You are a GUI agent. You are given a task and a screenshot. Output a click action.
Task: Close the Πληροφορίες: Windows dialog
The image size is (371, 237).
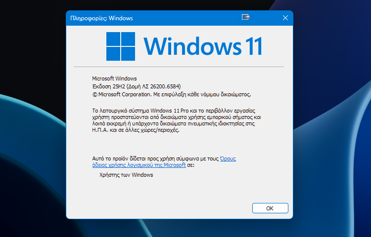[x=285, y=18]
